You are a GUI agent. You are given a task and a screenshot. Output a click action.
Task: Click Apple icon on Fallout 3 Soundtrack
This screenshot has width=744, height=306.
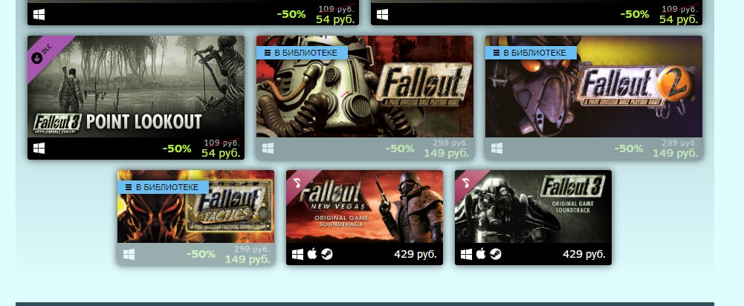pyautogui.click(x=481, y=254)
